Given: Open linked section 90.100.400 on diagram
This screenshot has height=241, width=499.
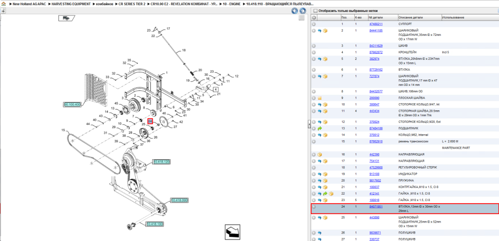Looking at the screenshot, I should [72, 104].
